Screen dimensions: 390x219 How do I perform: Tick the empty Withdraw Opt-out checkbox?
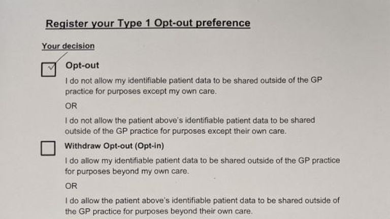48,148
